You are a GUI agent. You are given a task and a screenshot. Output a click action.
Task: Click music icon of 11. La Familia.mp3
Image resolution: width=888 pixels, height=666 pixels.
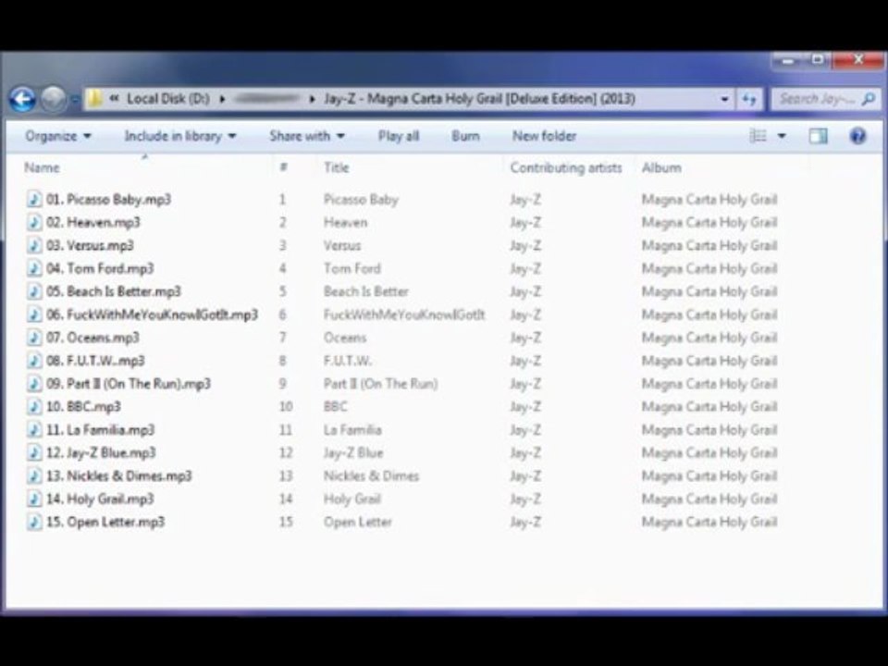(34, 430)
